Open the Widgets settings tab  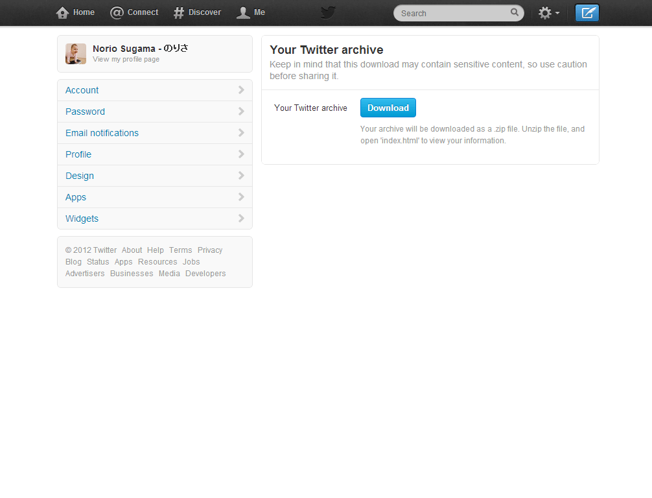(x=155, y=219)
